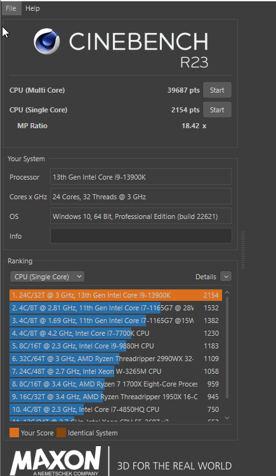Select ranking row 6 Threadripper 2990WX
276x476 pixels.
(x=115, y=359)
